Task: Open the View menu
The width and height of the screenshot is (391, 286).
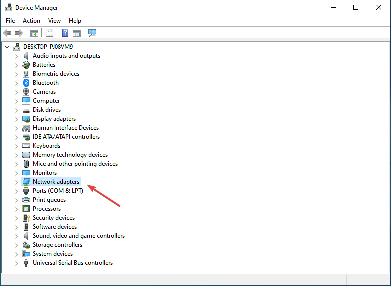Action: [54, 21]
